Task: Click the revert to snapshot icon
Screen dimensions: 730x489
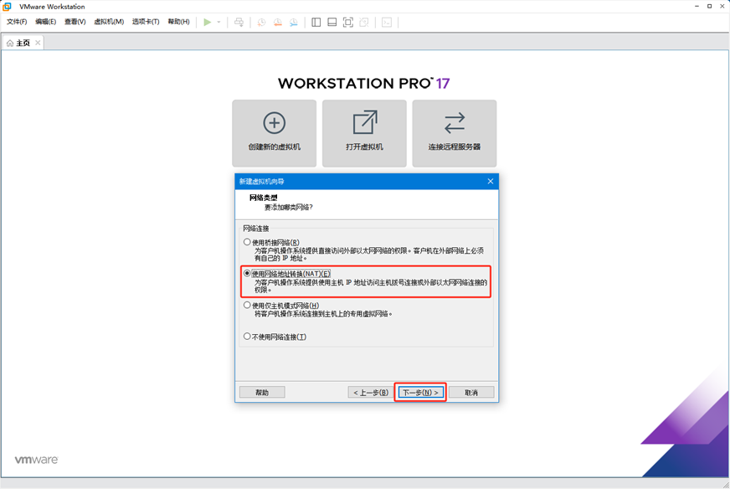Action: pyautogui.click(x=277, y=22)
